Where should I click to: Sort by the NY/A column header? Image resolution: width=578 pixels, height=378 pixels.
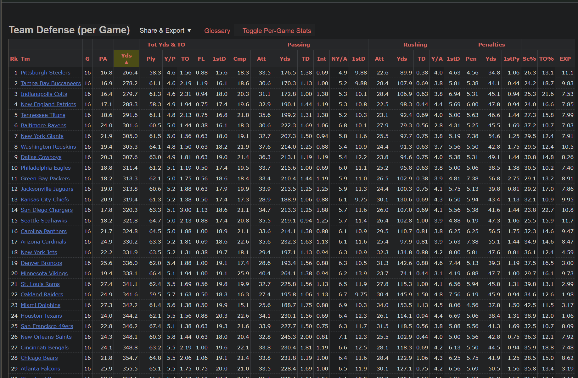(339, 59)
